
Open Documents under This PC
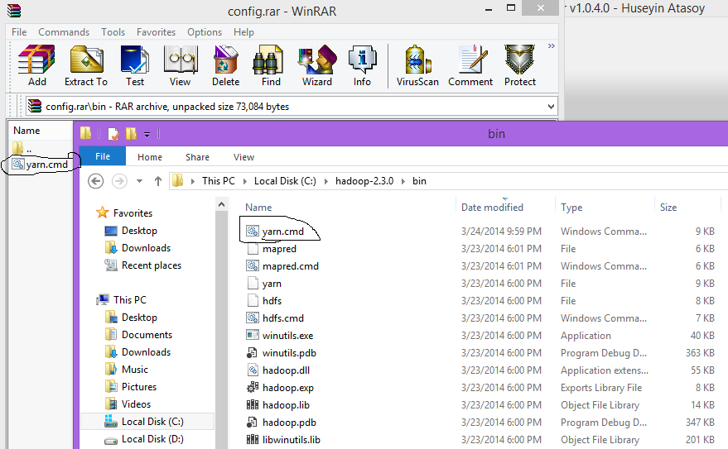click(x=147, y=335)
